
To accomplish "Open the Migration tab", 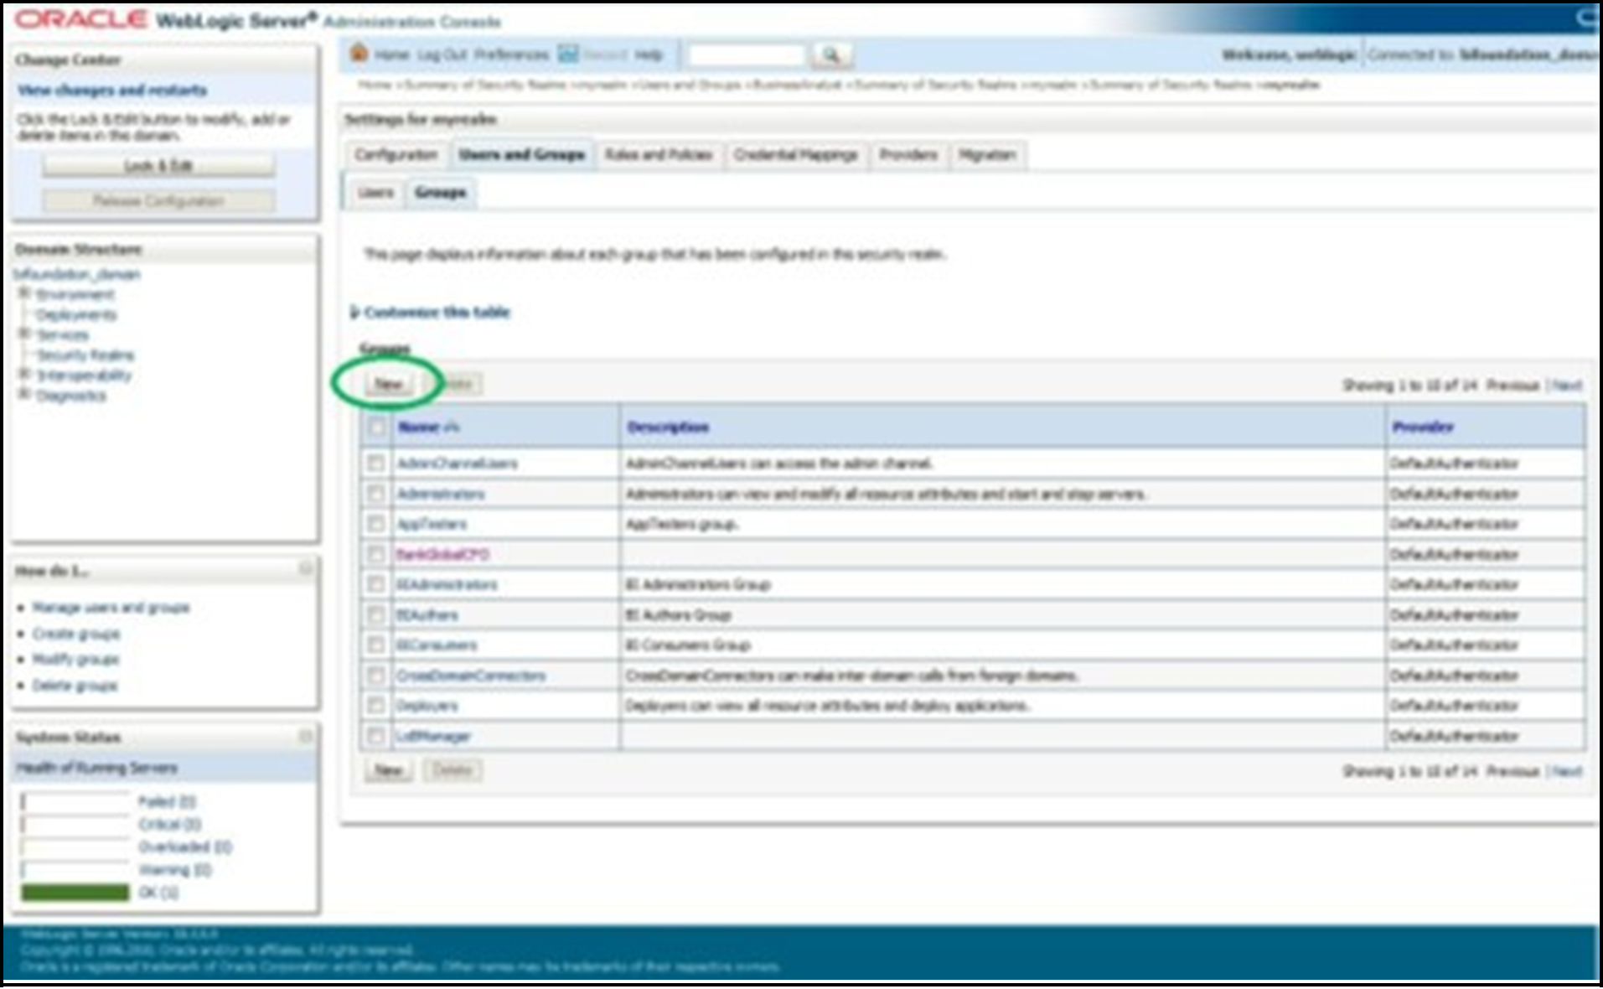I will click(x=987, y=155).
